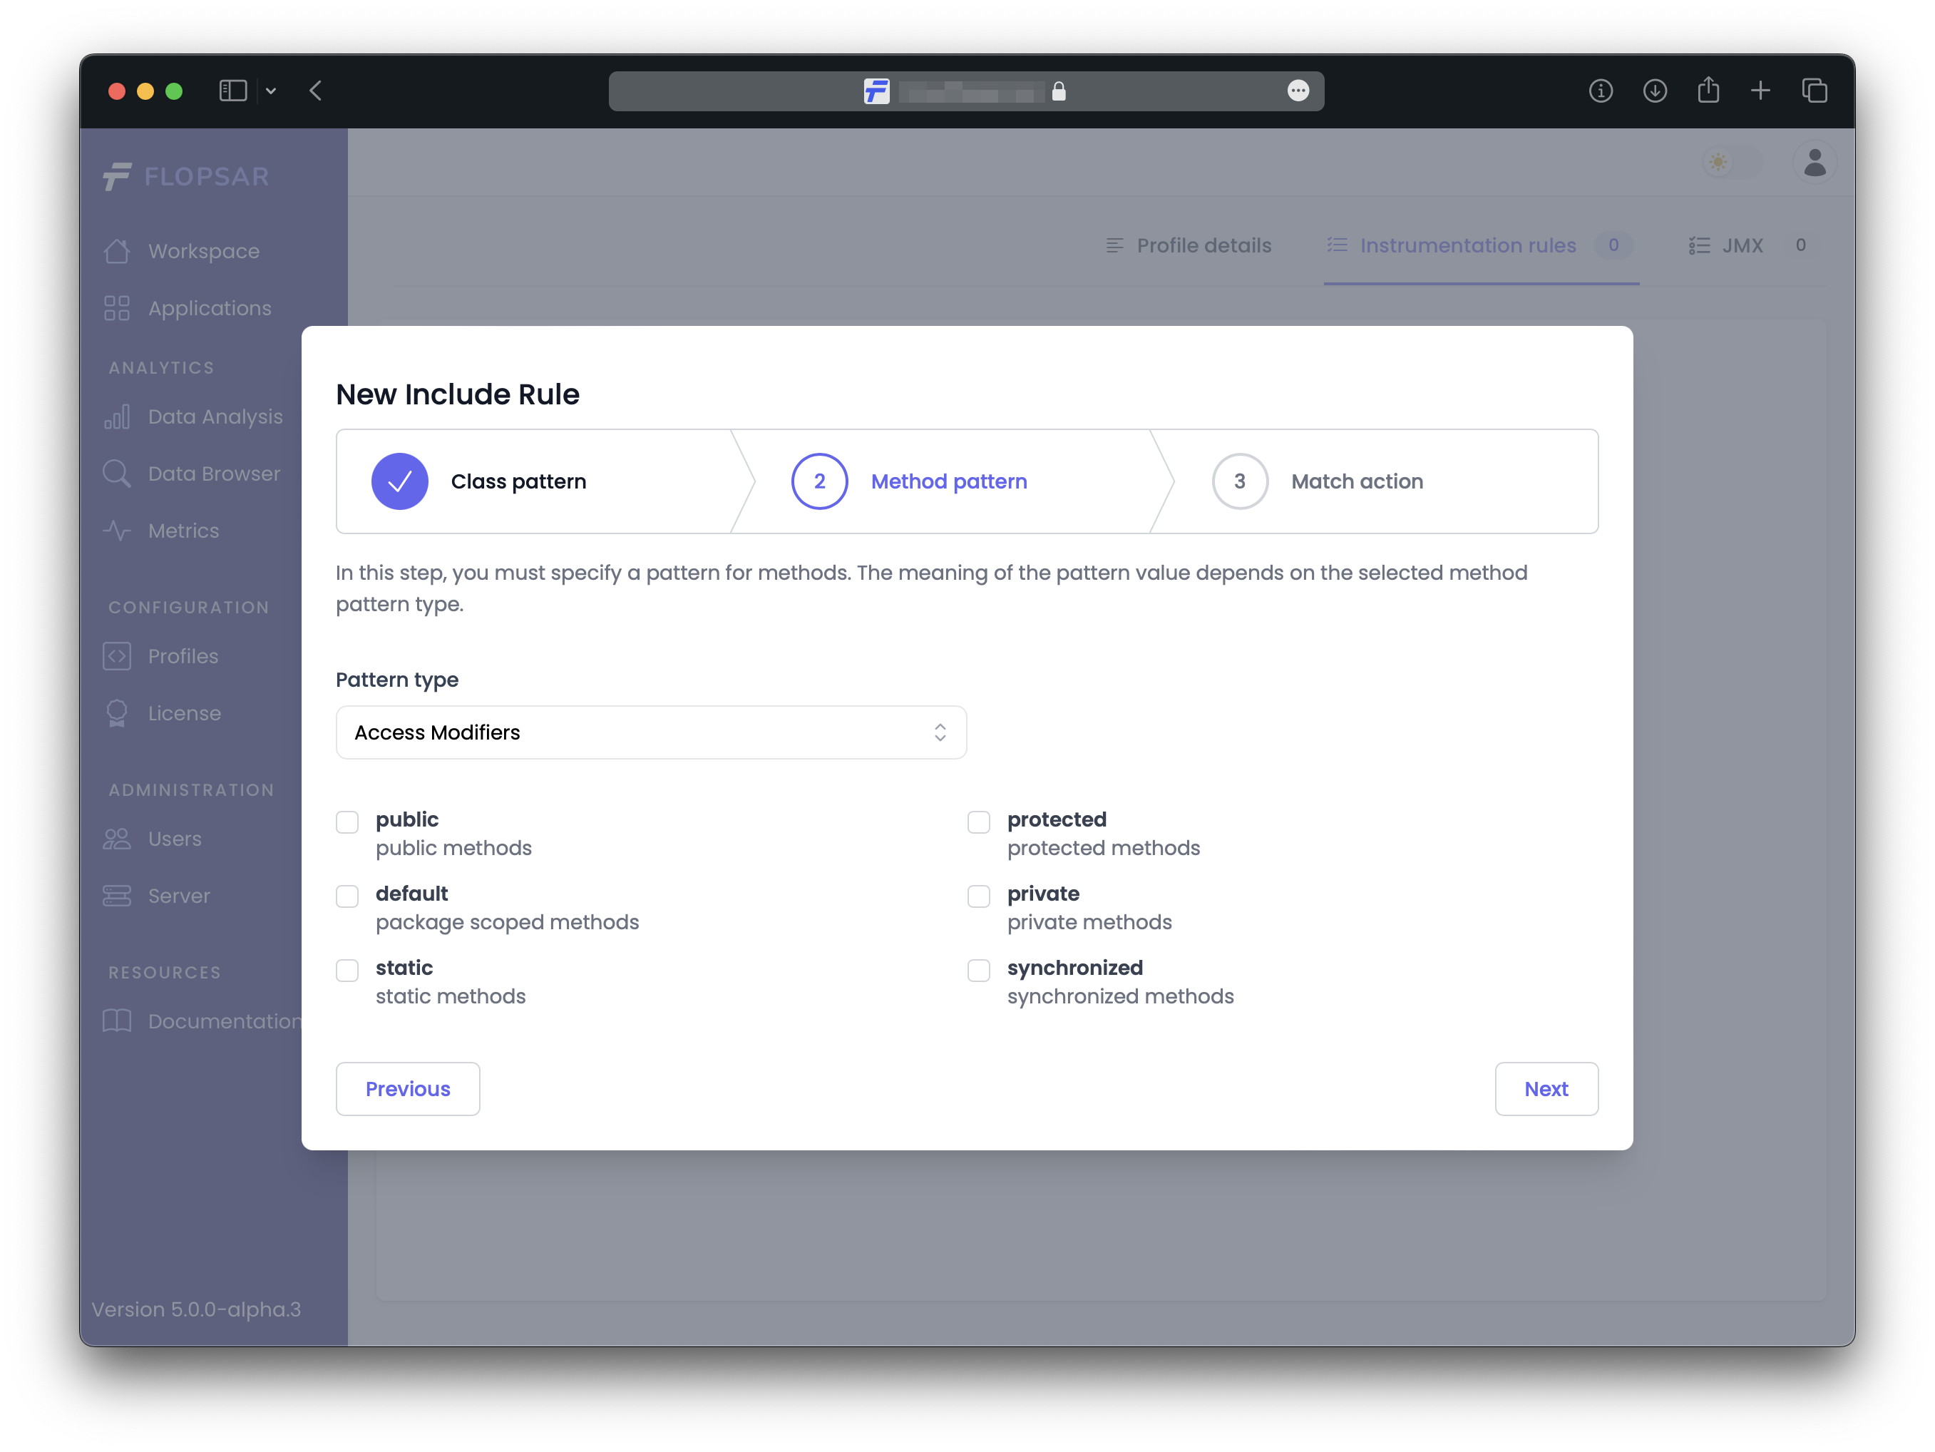Check the synchronized methods option
This screenshot has width=1935, height=1452.
point(978,970)
